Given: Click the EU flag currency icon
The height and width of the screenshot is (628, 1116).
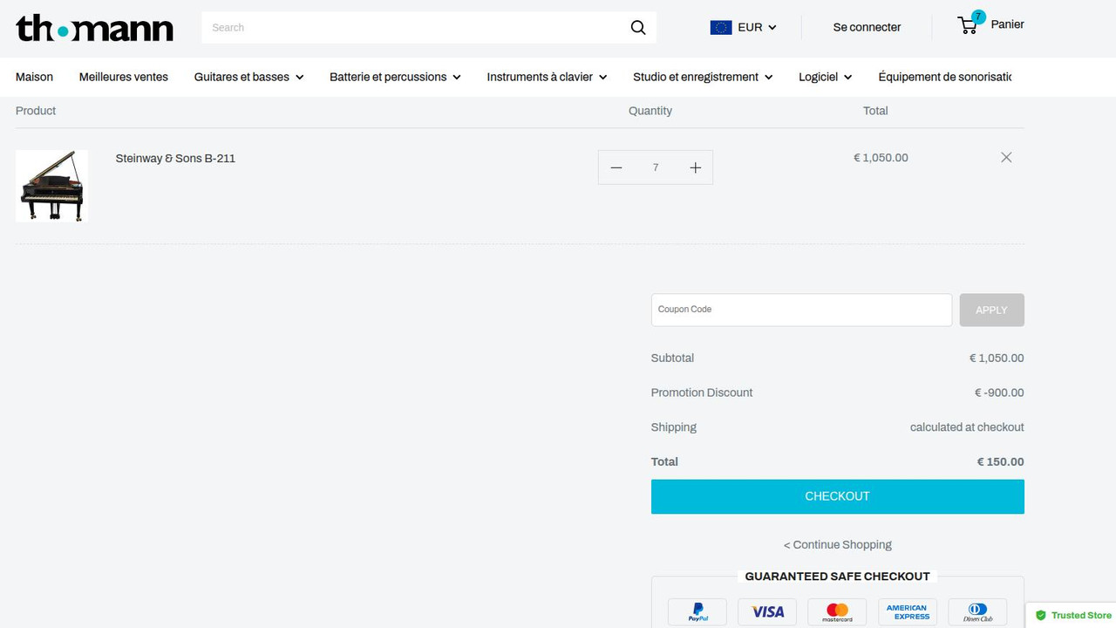Looking at the screenshot, I should [720, 27].
